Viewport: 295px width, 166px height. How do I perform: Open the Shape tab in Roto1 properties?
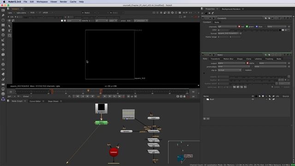tap(240, 59)
